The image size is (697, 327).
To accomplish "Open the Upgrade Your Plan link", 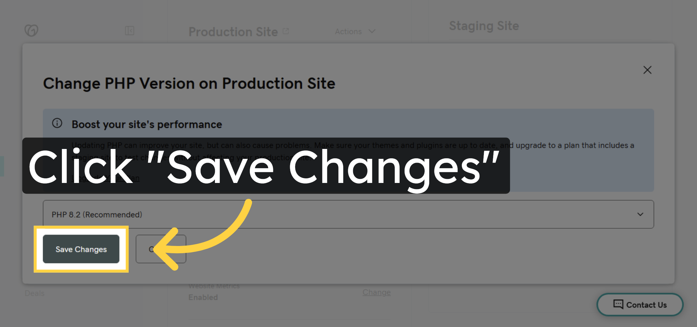I will pyautogui.click(x=105, y=177).
